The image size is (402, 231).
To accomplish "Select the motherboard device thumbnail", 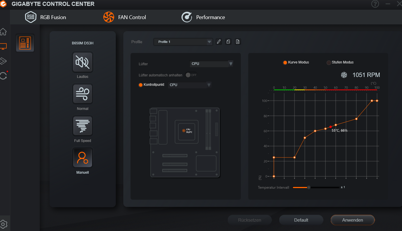I will (25, 43).
